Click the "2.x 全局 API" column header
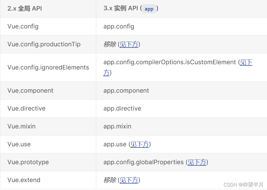This screenshot has width=267, height=190. [25, 9]
